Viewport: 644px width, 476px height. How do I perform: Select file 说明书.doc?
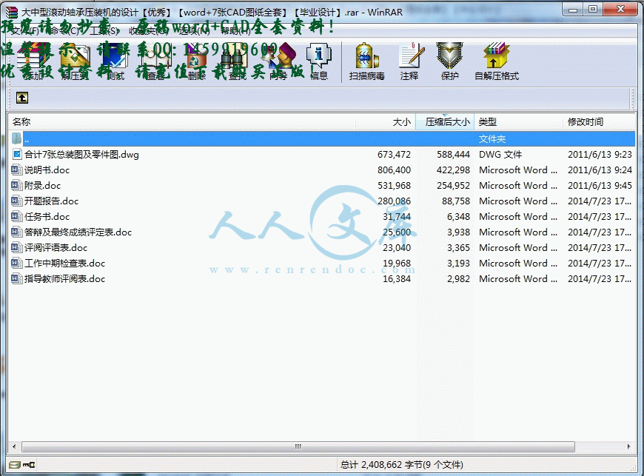pyautogui.click(x=47, y=170)
